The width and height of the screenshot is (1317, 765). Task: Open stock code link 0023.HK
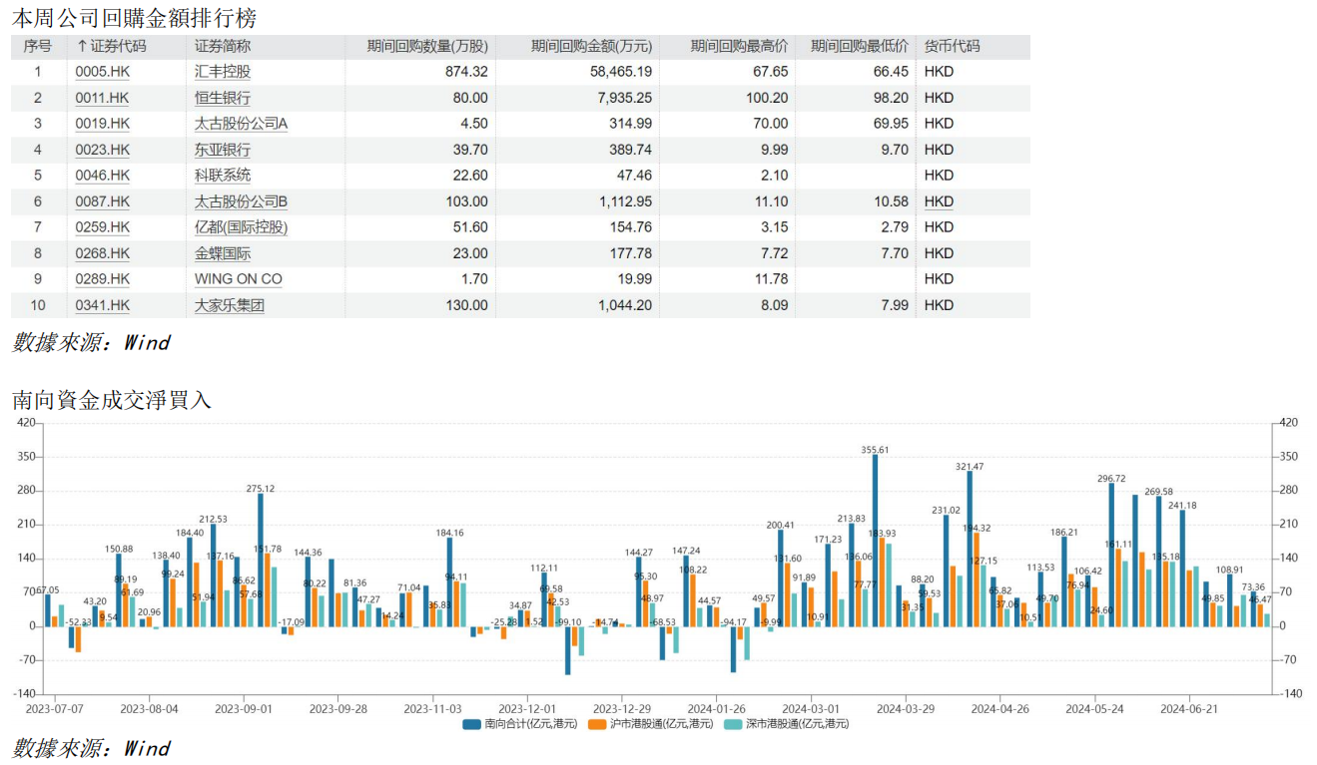(x=103, y=150)
